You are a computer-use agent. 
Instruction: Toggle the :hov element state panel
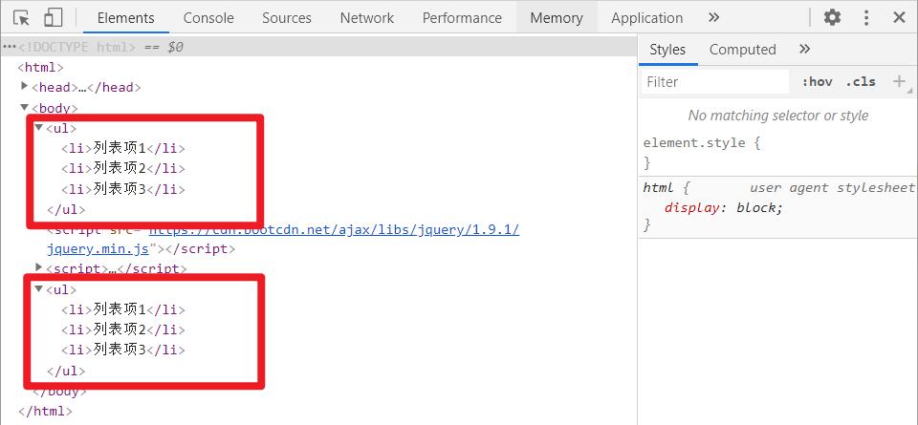click(817, 82)
